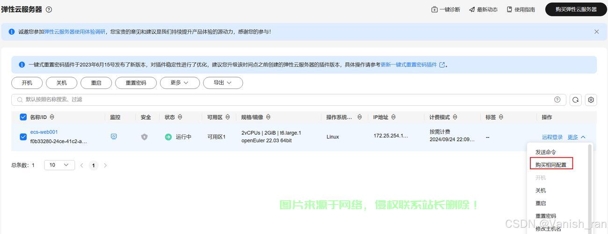Click the external link icon after 更新一键式重置密码插件
This screenshot has height=234, width=608.
pos(442,65)
